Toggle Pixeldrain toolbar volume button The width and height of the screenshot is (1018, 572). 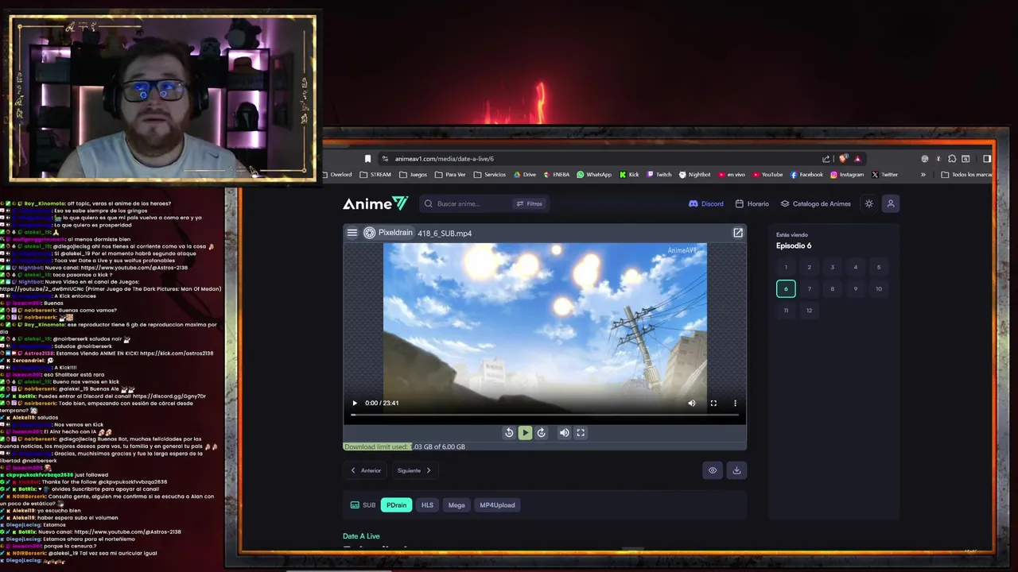point(564,433)
